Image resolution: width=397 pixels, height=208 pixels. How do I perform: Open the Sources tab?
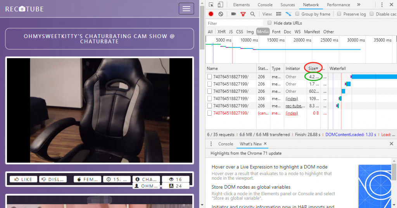tap(288, 5)
